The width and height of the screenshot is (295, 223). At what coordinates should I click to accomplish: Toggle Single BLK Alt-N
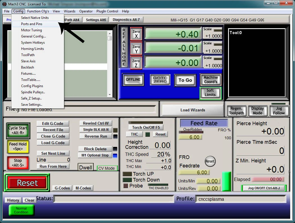coord(96,130)
